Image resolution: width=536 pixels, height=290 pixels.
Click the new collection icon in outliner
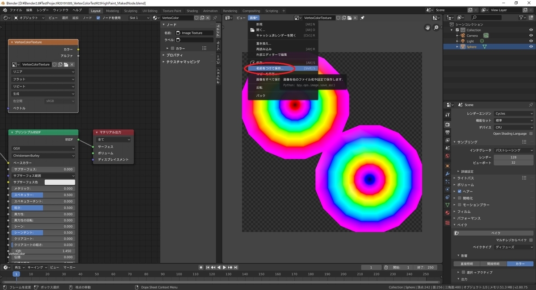pos(532,17)
